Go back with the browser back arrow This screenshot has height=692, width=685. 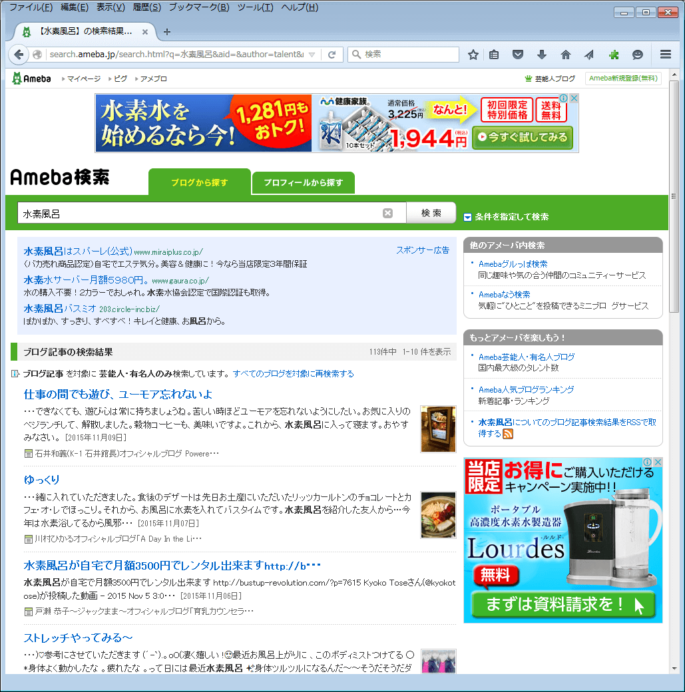18,55
